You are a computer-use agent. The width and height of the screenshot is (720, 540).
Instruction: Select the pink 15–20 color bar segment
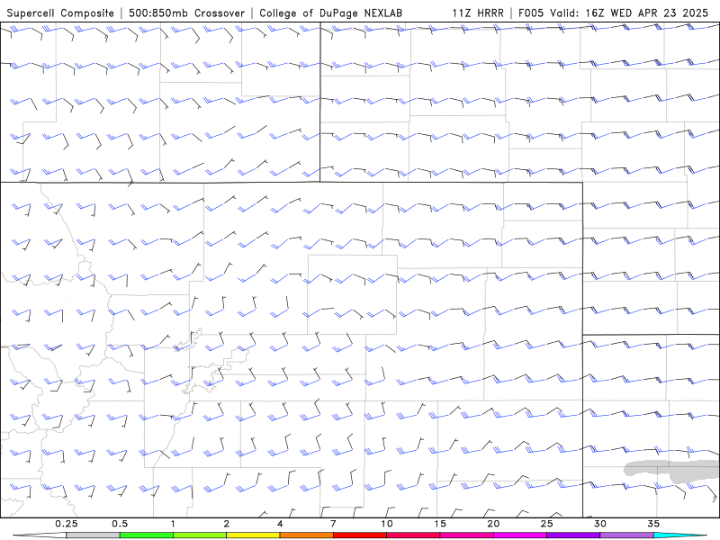tap(466, 535)
